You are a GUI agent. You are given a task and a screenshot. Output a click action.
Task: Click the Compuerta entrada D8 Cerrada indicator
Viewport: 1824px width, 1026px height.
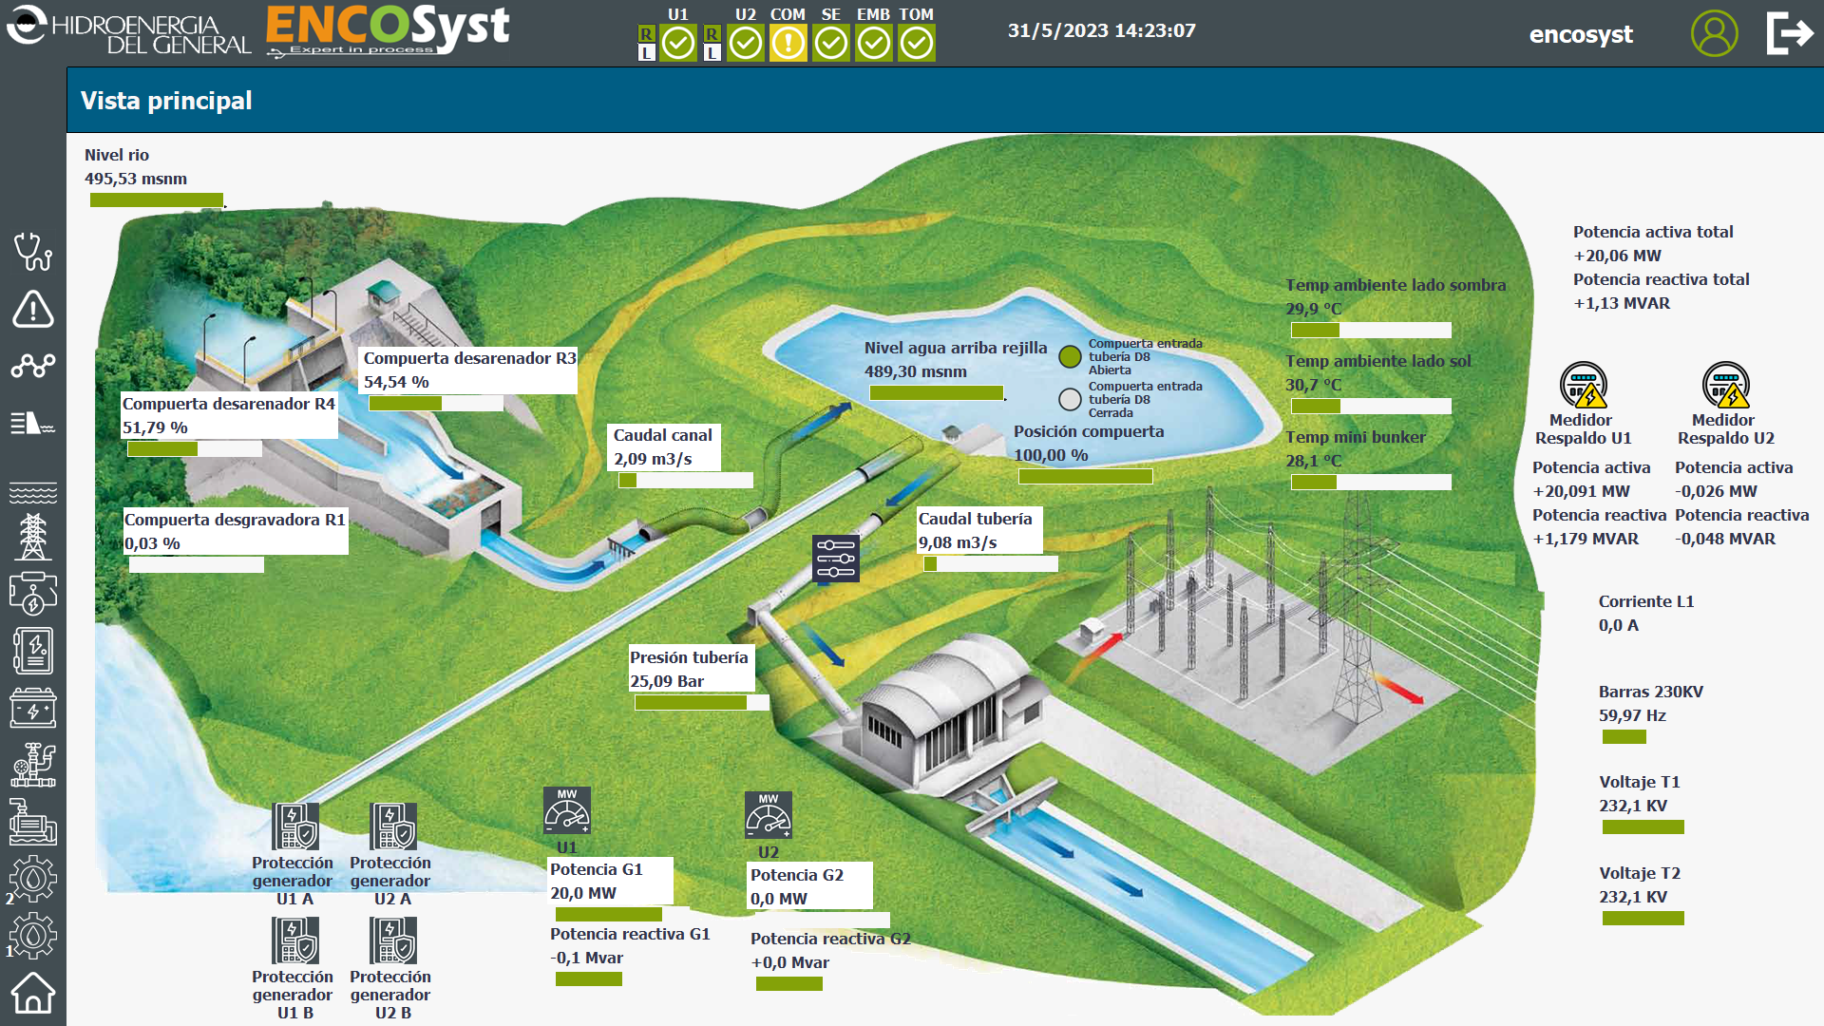pos(1071,399)
